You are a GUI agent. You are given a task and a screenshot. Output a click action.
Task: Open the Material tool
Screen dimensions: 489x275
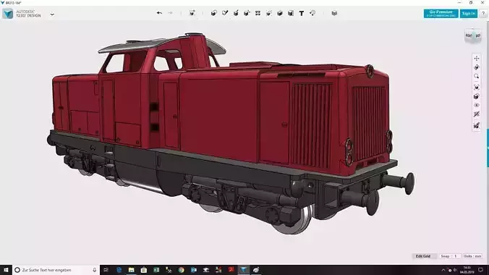pos(334,13)
